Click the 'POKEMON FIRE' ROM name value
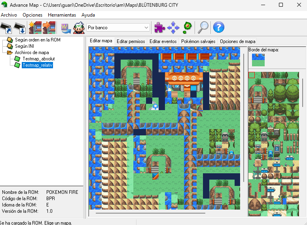307x225 pixels. [x=62, y=192]
